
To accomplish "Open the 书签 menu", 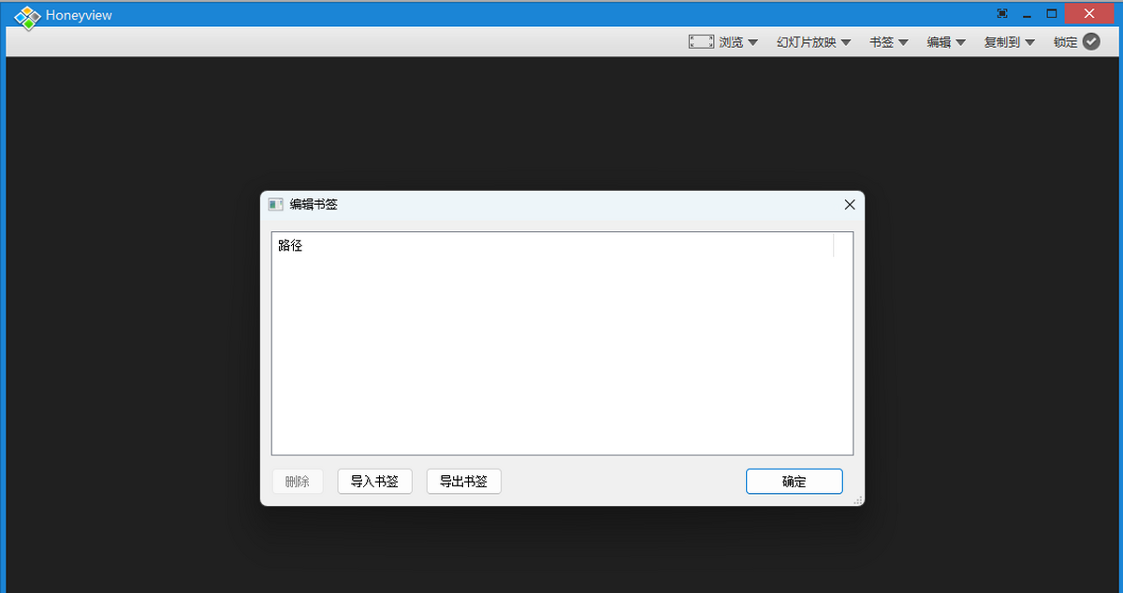I will pyautogui.click(x=888, y=42).
